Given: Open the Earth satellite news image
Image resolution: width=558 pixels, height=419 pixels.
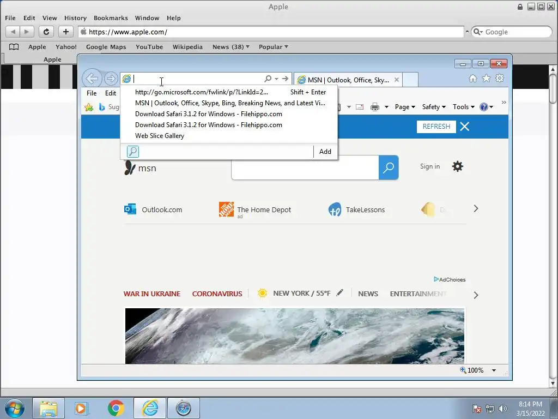Looking at the screenshot, I should click(x=295, y=336).
